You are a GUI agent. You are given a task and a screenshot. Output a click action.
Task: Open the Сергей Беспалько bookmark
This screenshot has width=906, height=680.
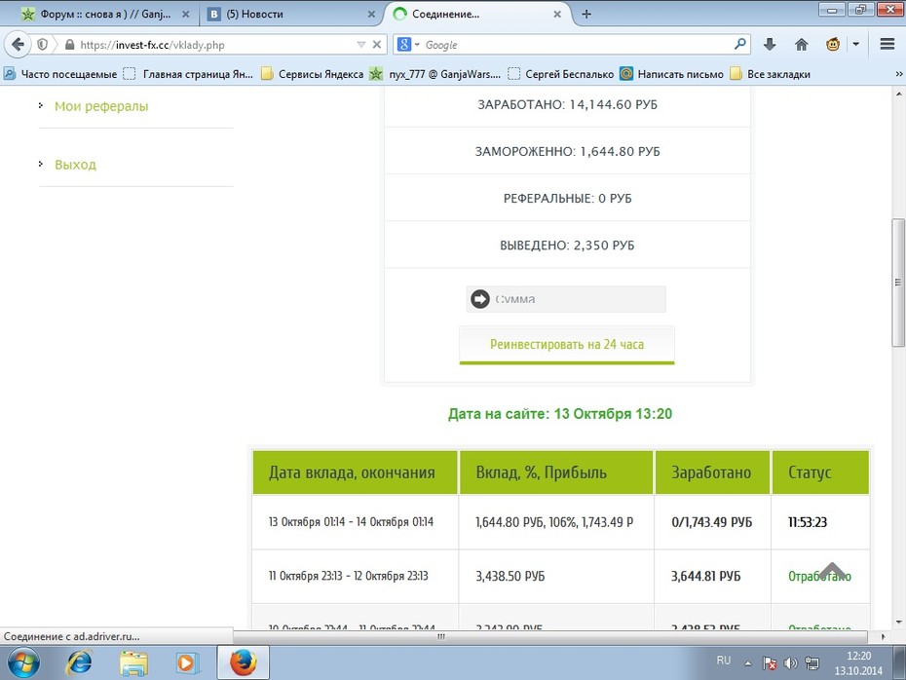(561, 74)
